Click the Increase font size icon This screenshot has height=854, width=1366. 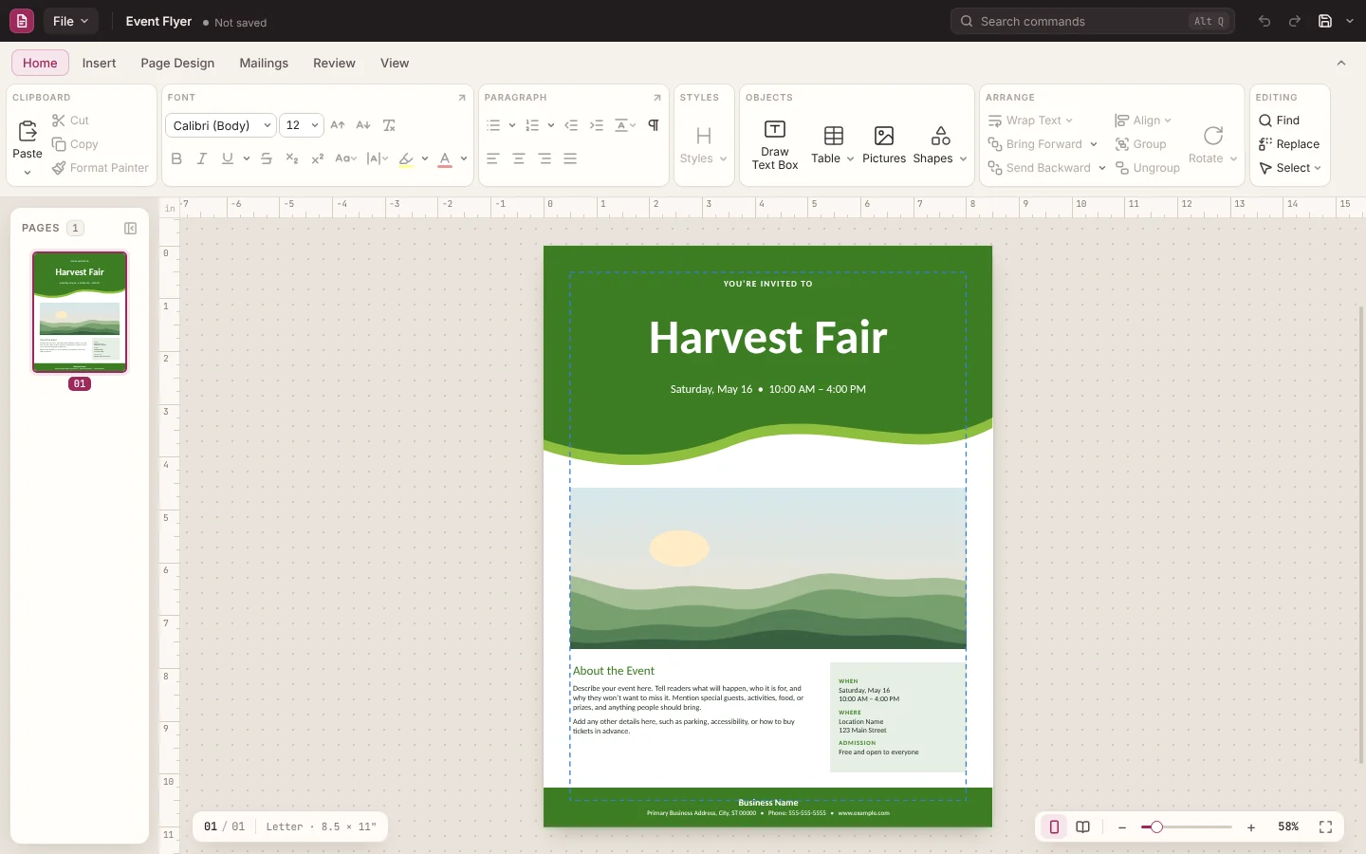point(338,125)
